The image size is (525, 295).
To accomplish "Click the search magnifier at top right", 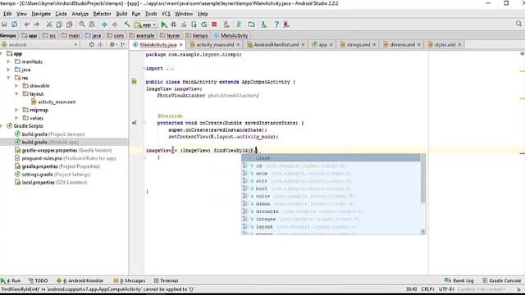I will click(x=518, y=24).
